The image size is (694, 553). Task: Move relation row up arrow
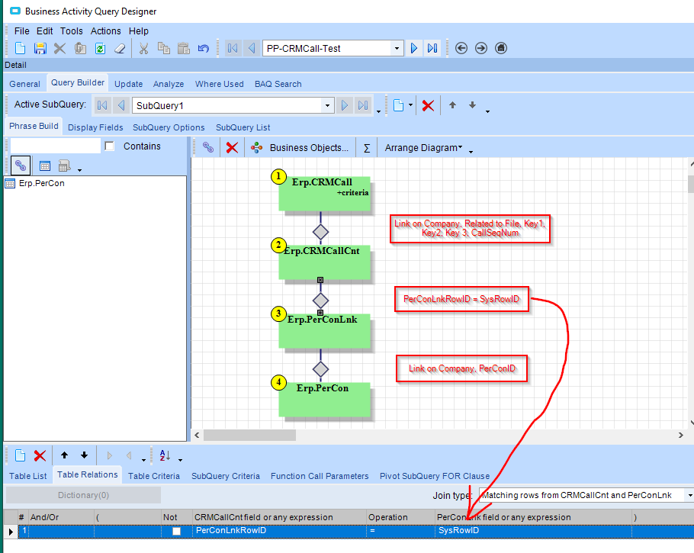(x=64, y=455)
